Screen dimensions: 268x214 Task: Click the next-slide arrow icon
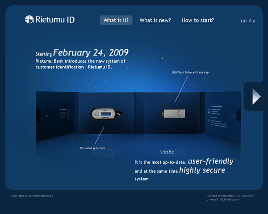click(256, 96)
